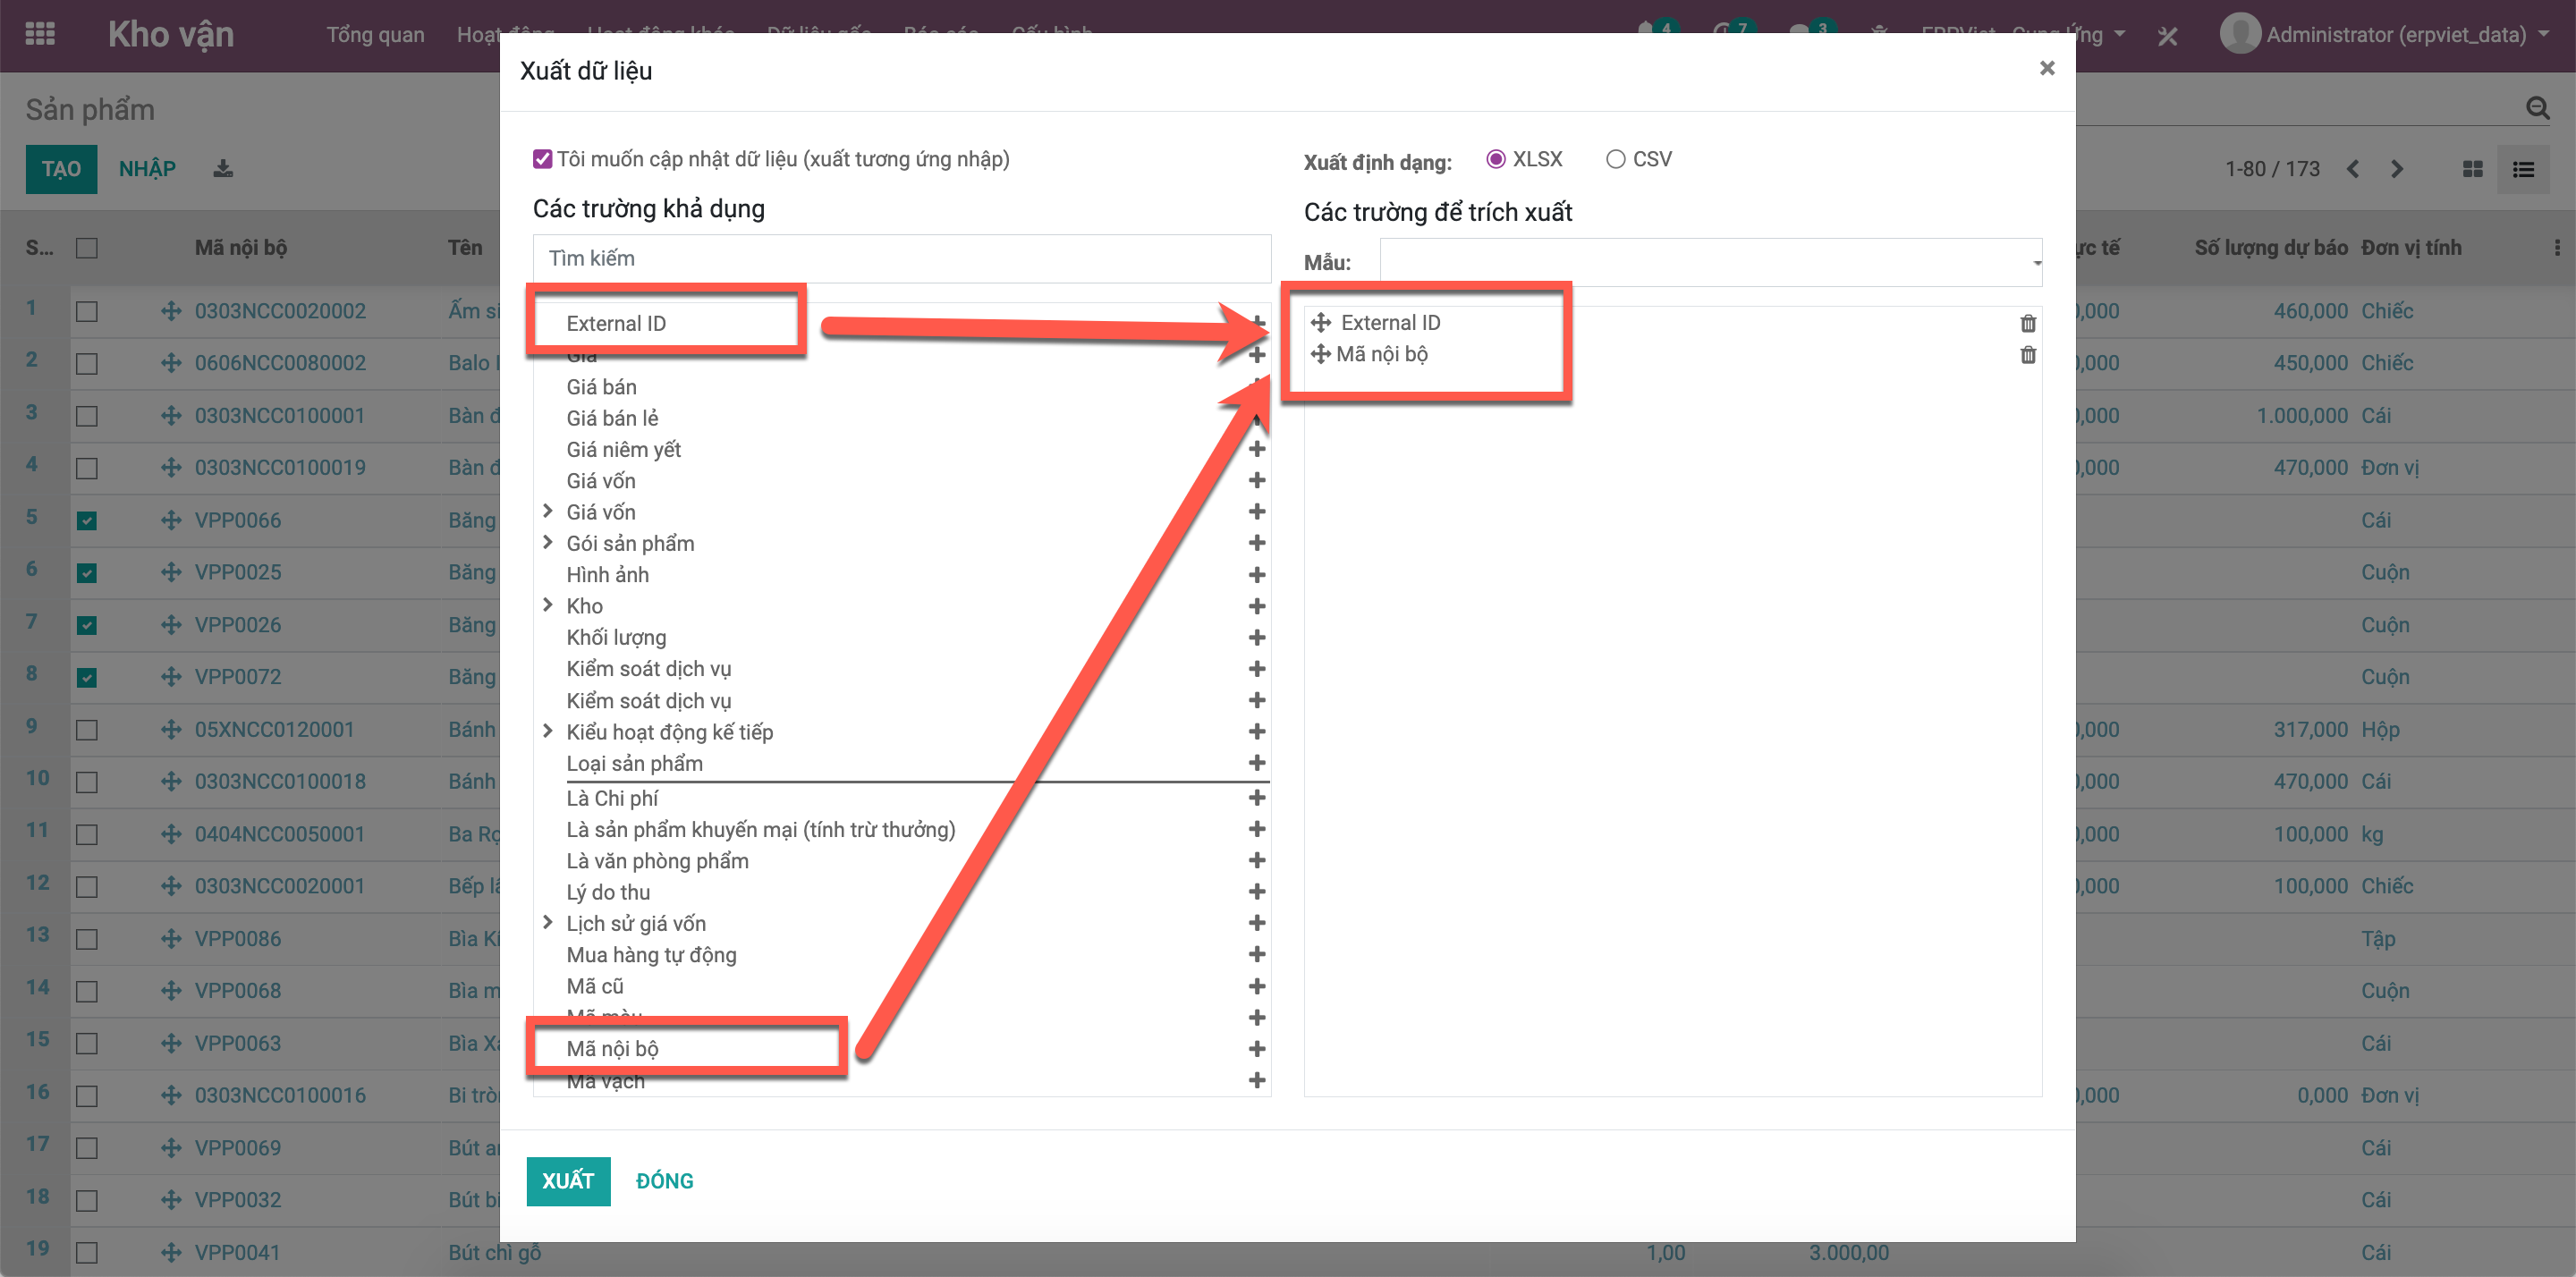
Task: Open the apps grid menu icon
Action: 40,34
